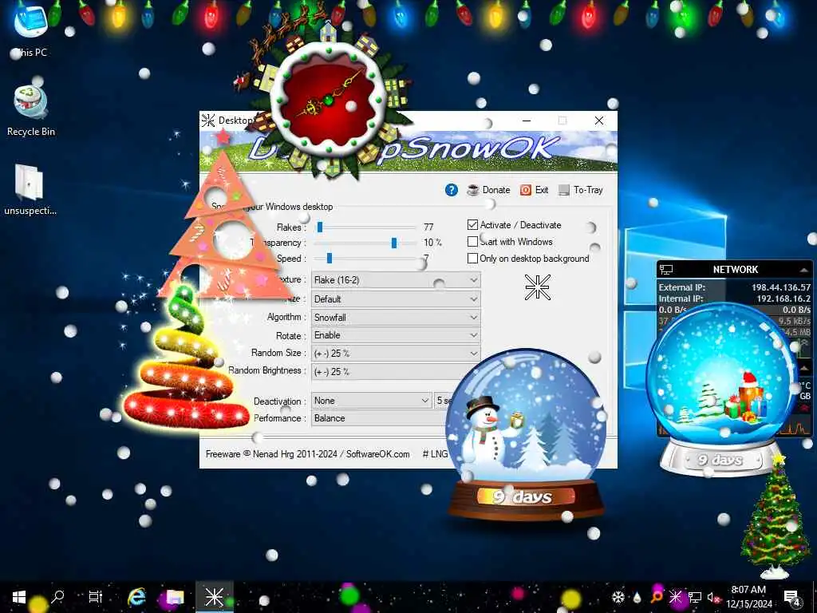
Task: Open taskbar Search magnifier
Action: (x=57, y=597)
